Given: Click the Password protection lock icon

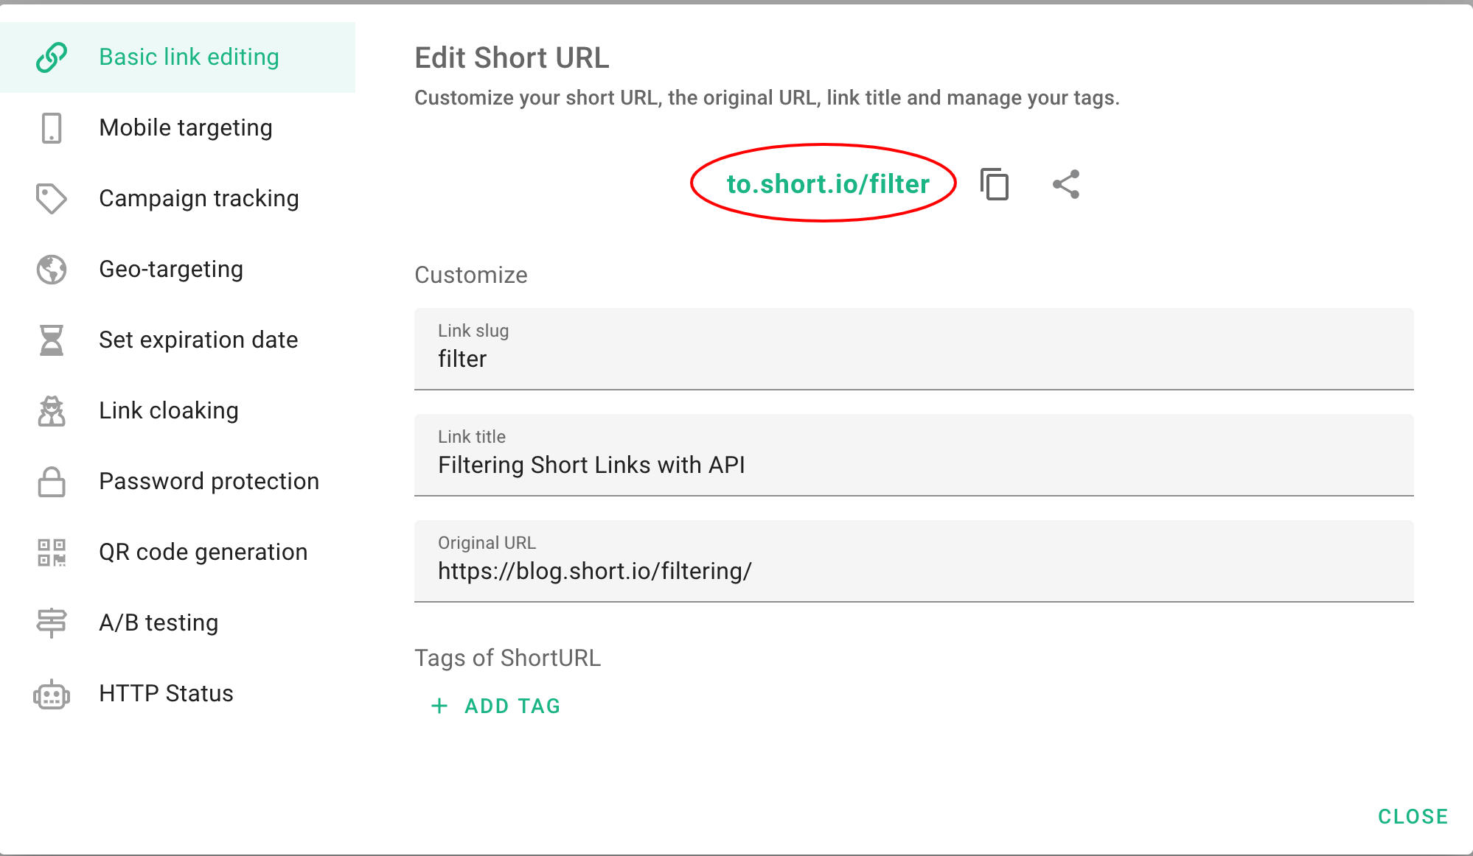Looking at the screenshot, I should tap(52, 482).
